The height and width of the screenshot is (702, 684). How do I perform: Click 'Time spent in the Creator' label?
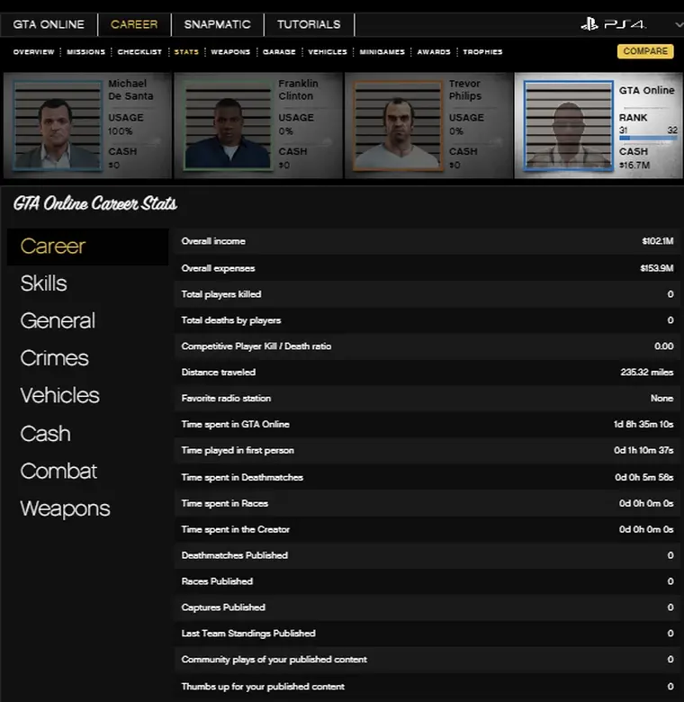(x=236, y=529)
